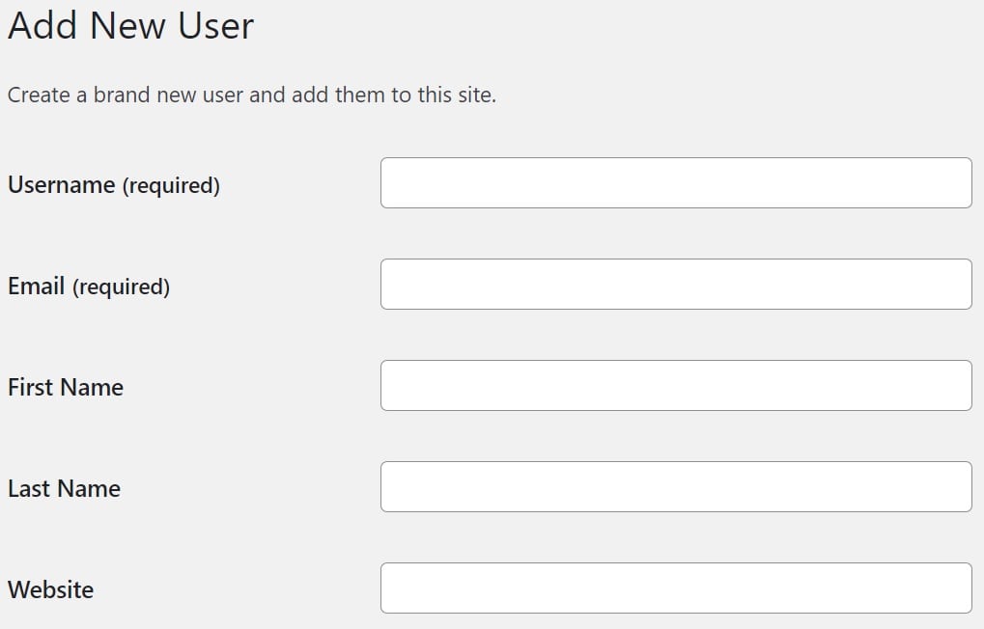The image size is (984, 629).
Task: Focus the text box for the given name
Action: (676, 386)
